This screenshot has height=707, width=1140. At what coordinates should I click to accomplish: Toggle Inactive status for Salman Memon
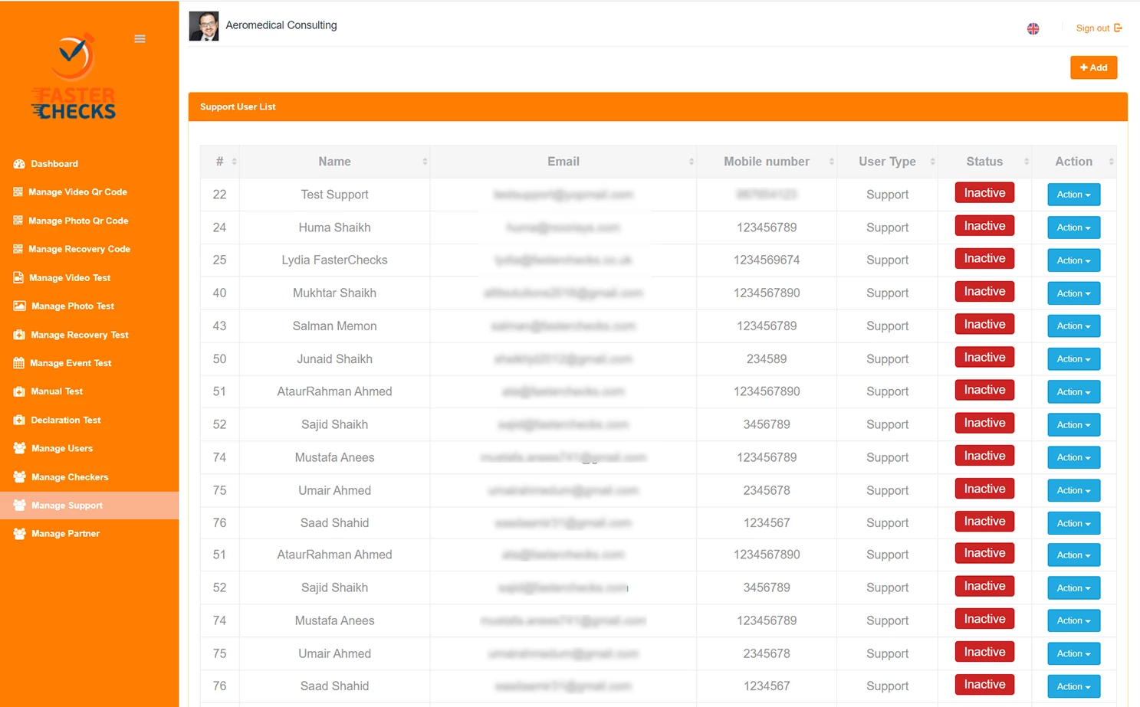(984, 324)
